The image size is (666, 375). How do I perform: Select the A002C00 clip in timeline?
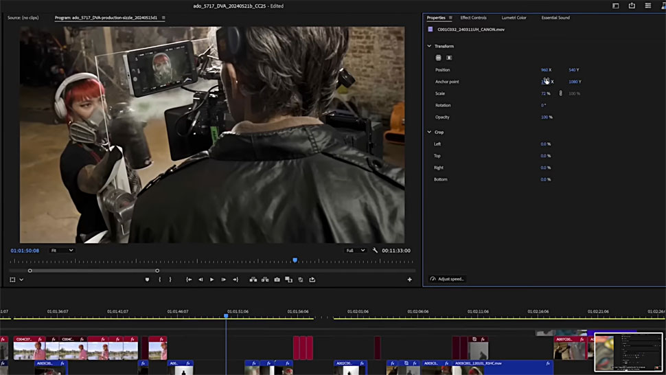350,367
